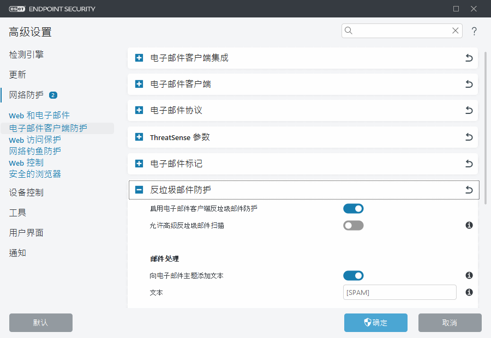
Task: Show info for 向电子邮件主题添加文本
Action: [x=469, y=275]
